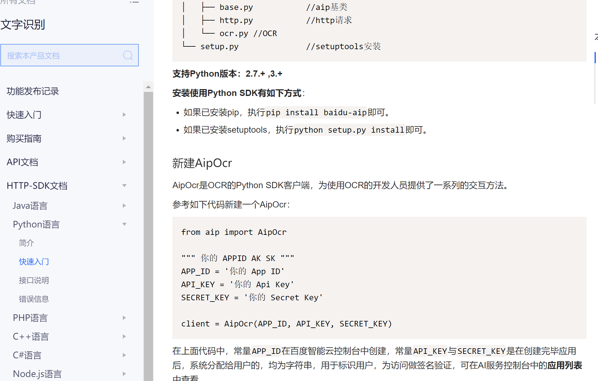Collapse arrow beside Python语言
The image size is (598, 381).
(x=124, y=224)
